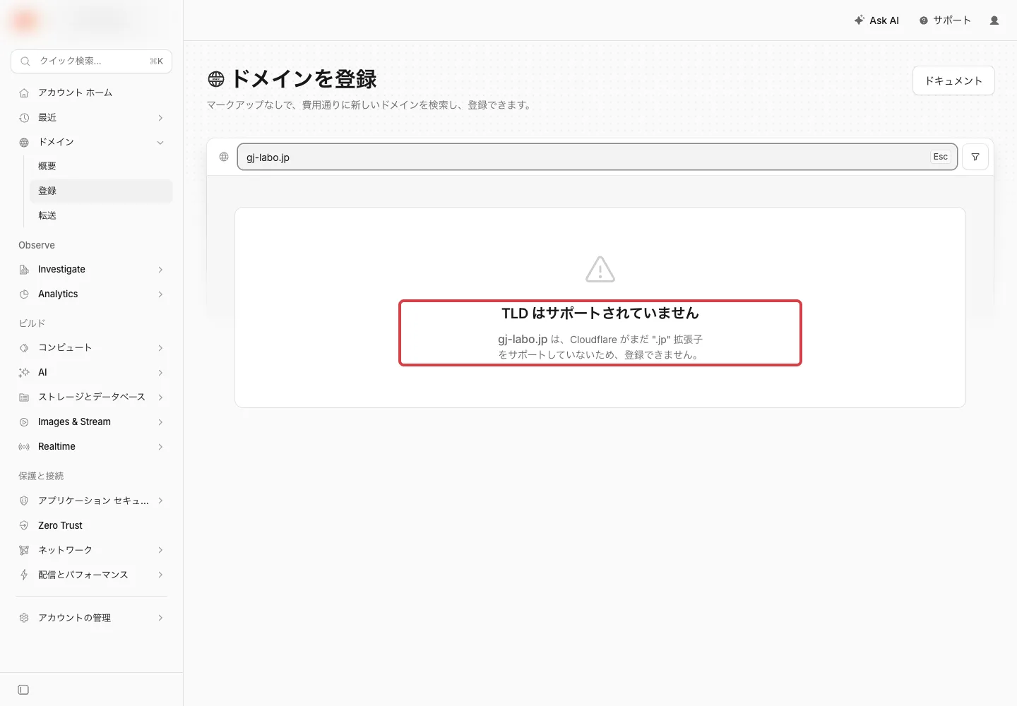Click the Zero Trust shield icon

point(24,525)
